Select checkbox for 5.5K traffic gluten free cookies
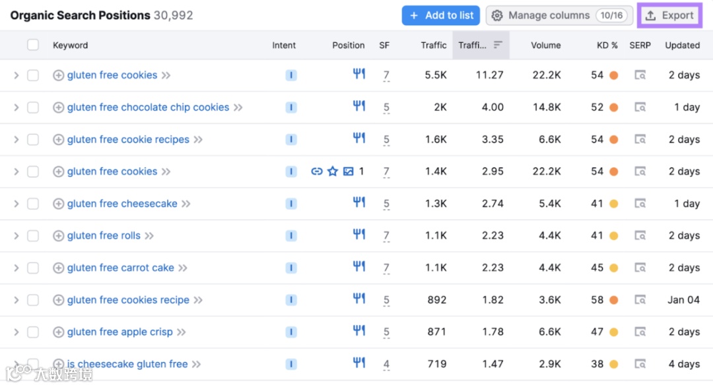This screenshot has width=713, height=387. tap(33, 75)
